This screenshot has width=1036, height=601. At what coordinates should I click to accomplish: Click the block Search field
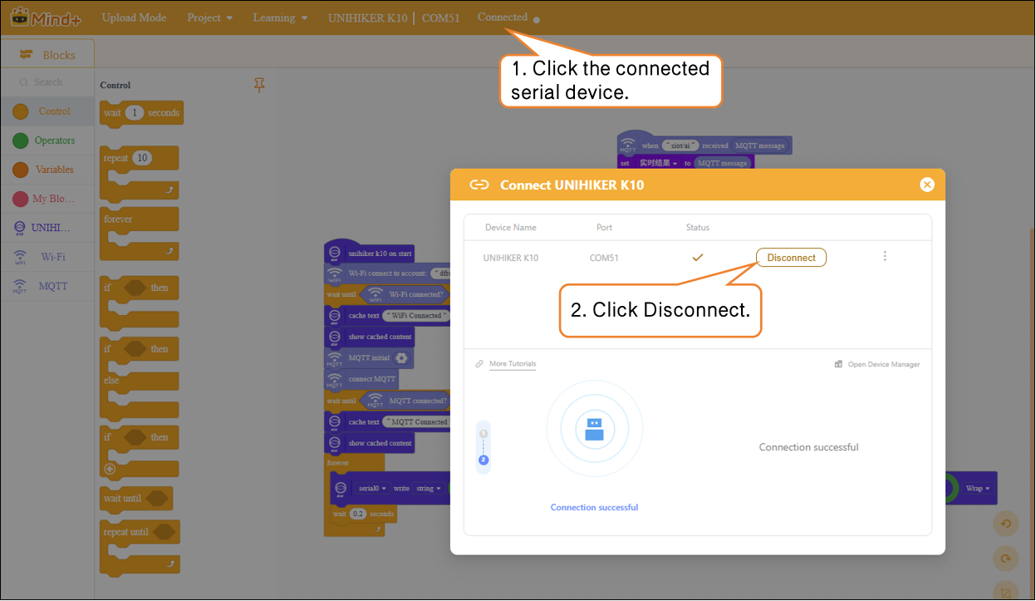pos(48,82)
